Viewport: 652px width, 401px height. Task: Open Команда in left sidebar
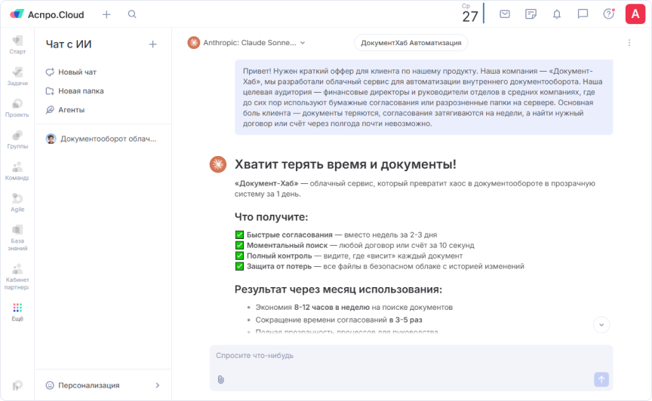click(x=17, y=171)
